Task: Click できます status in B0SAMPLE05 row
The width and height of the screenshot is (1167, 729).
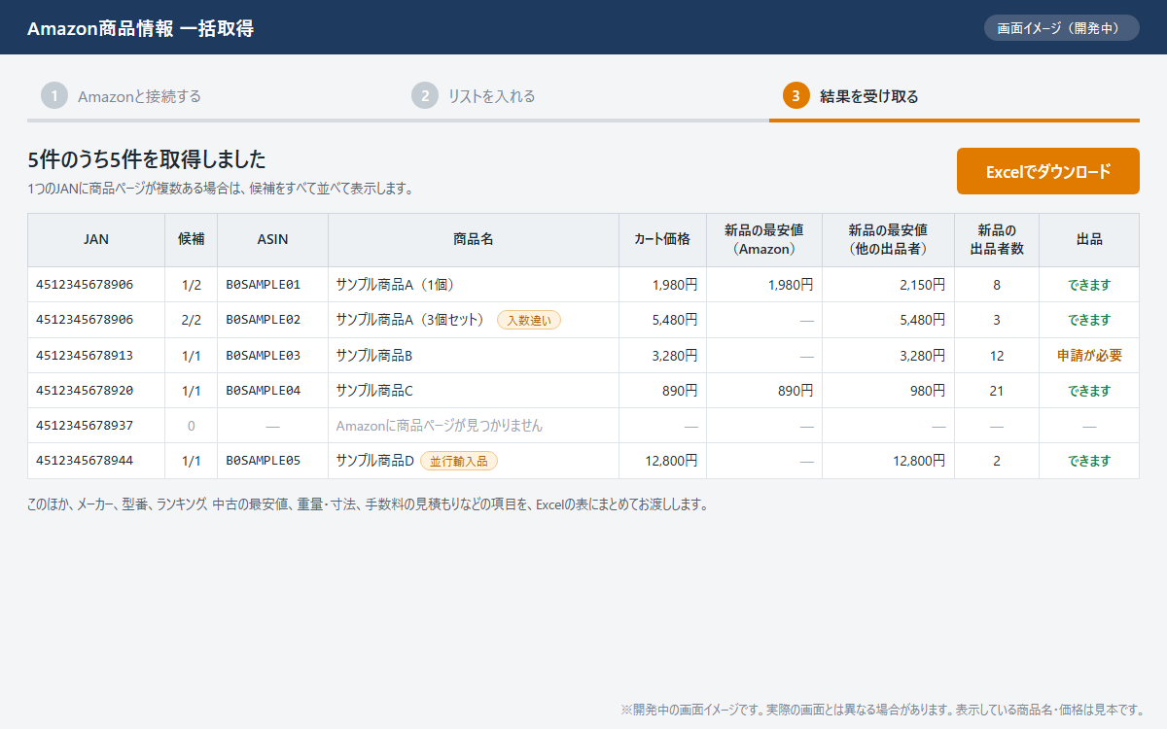Action: tap(1089, 461)
